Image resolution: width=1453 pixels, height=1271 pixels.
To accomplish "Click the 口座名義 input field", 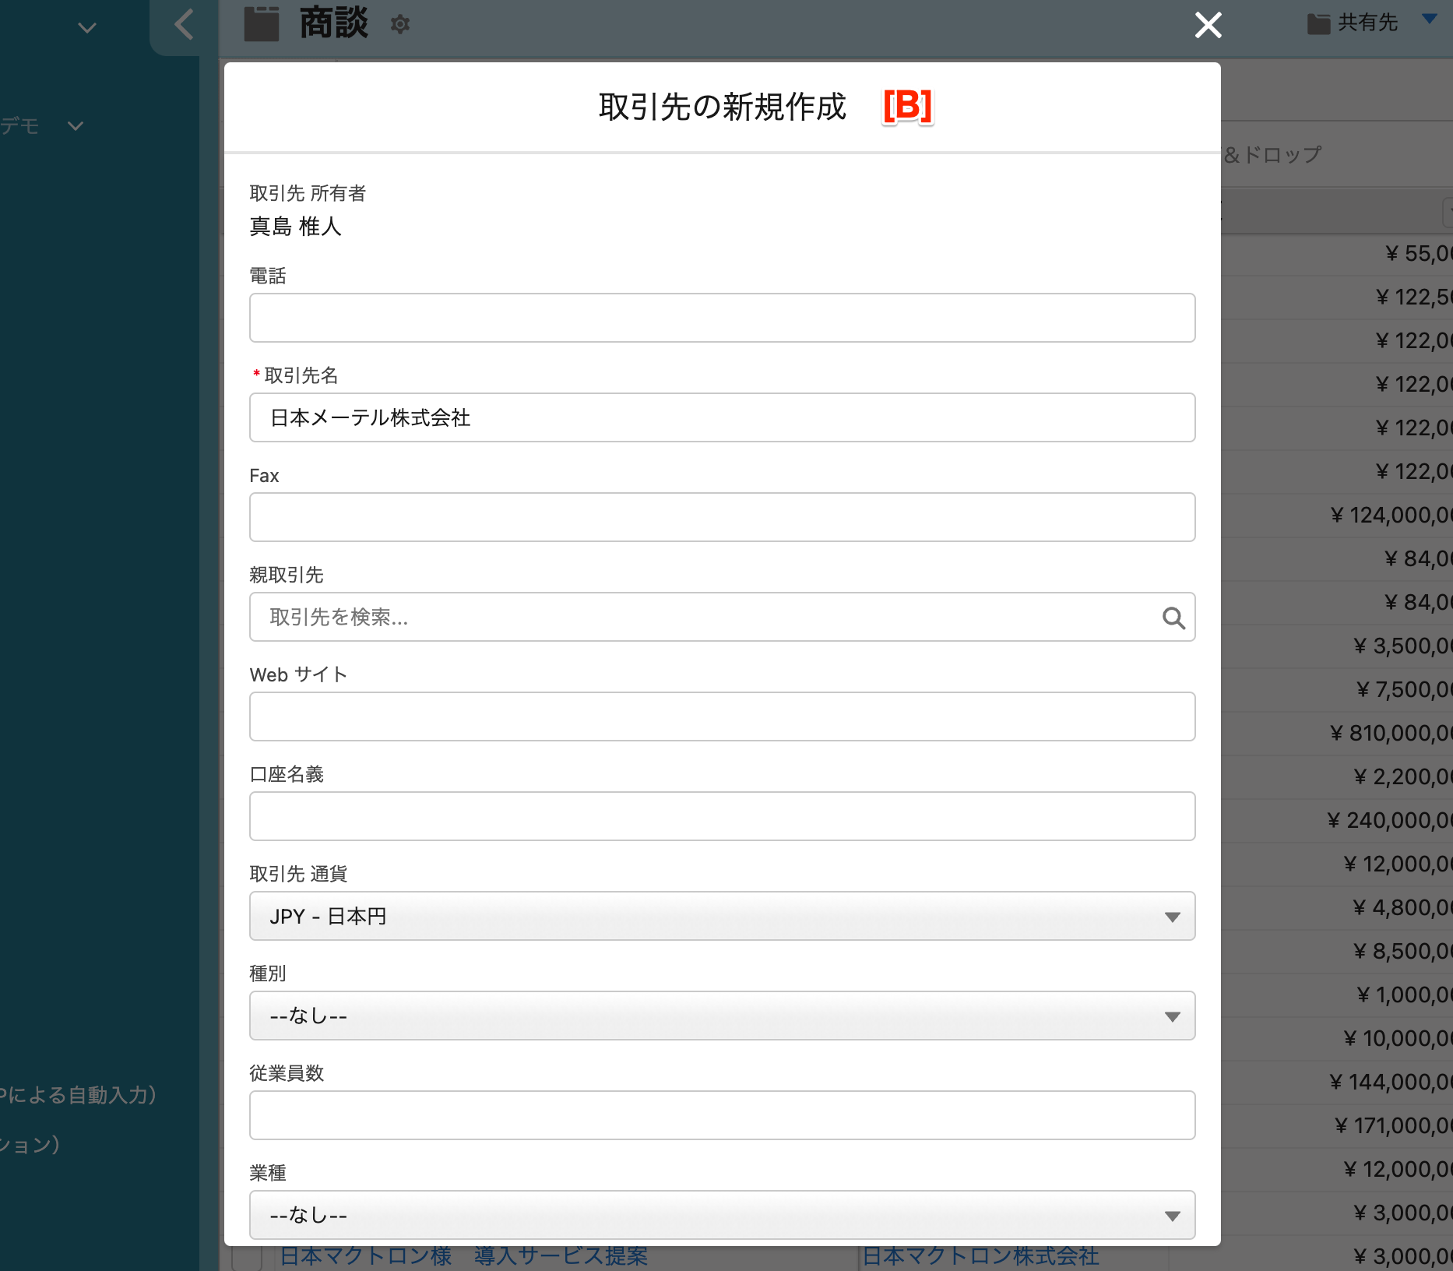I will coord(722,817).
